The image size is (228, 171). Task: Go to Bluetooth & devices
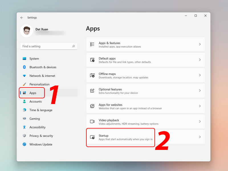[x=43, y=67]
